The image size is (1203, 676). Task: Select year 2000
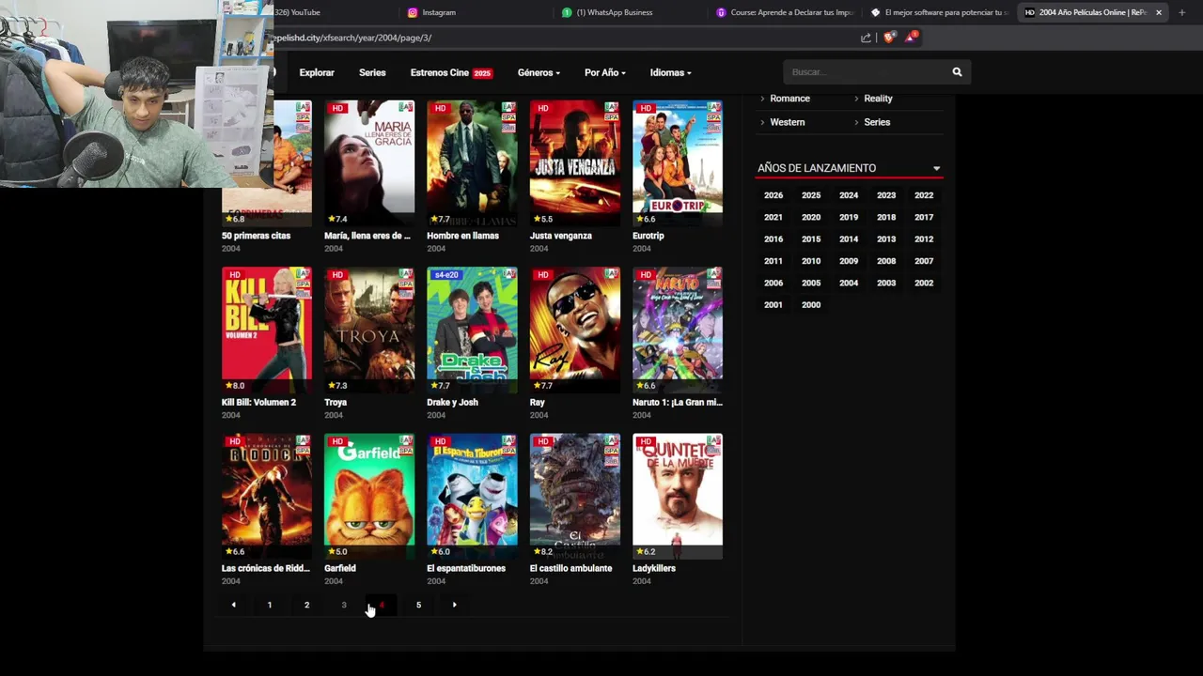pos(811,305)
